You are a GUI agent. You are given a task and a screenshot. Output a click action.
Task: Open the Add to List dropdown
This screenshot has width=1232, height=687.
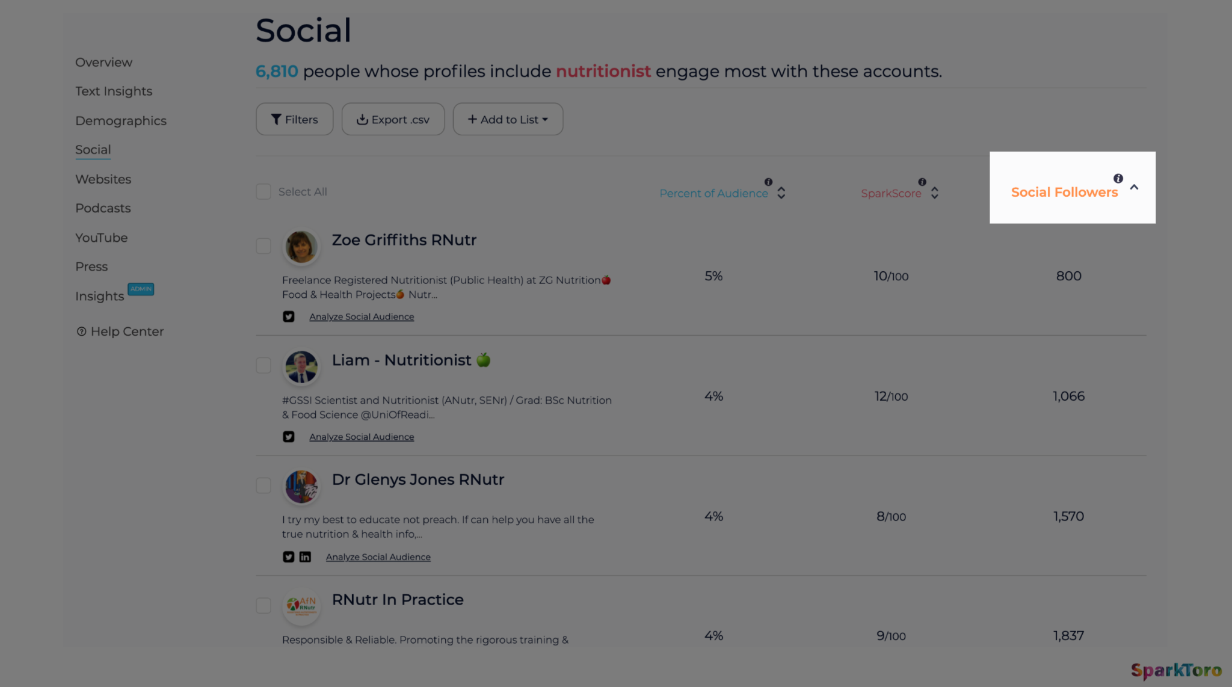point(508,119)
